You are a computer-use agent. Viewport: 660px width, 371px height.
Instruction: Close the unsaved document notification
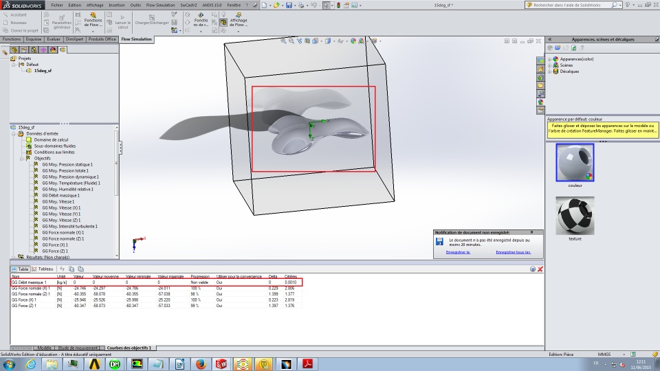pos(531,232)
